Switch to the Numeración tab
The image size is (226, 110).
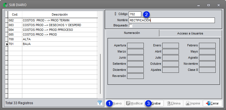click(132, 33)
